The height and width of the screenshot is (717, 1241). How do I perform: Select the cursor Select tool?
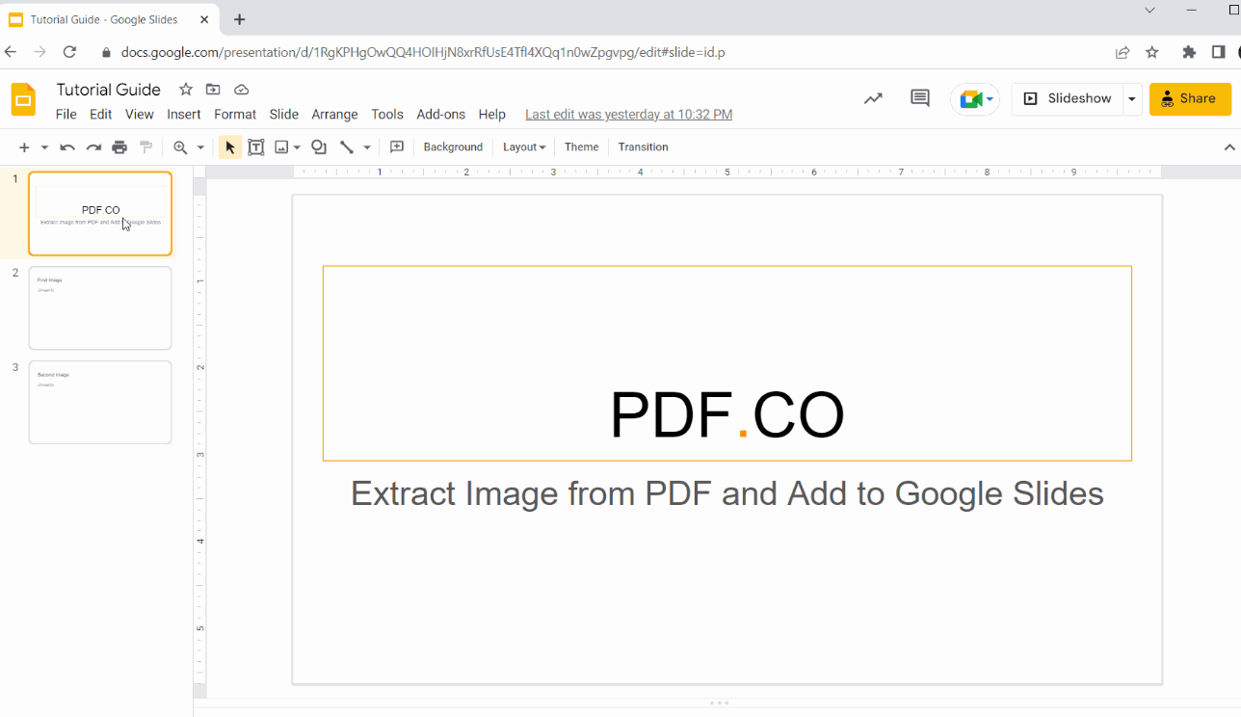[x=229, y=146]
